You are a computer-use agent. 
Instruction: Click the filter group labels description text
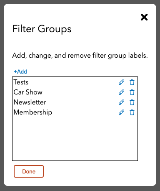coord(80,56)
